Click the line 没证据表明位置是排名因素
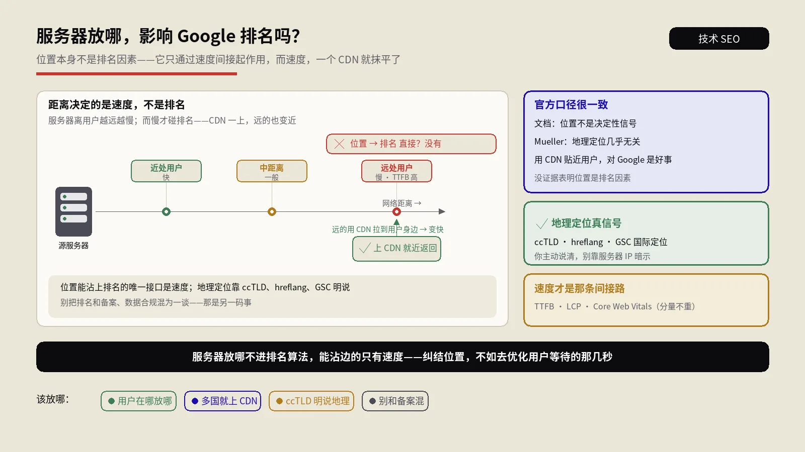This screenshot has width=805, height=452. click(x=582, y=178)
